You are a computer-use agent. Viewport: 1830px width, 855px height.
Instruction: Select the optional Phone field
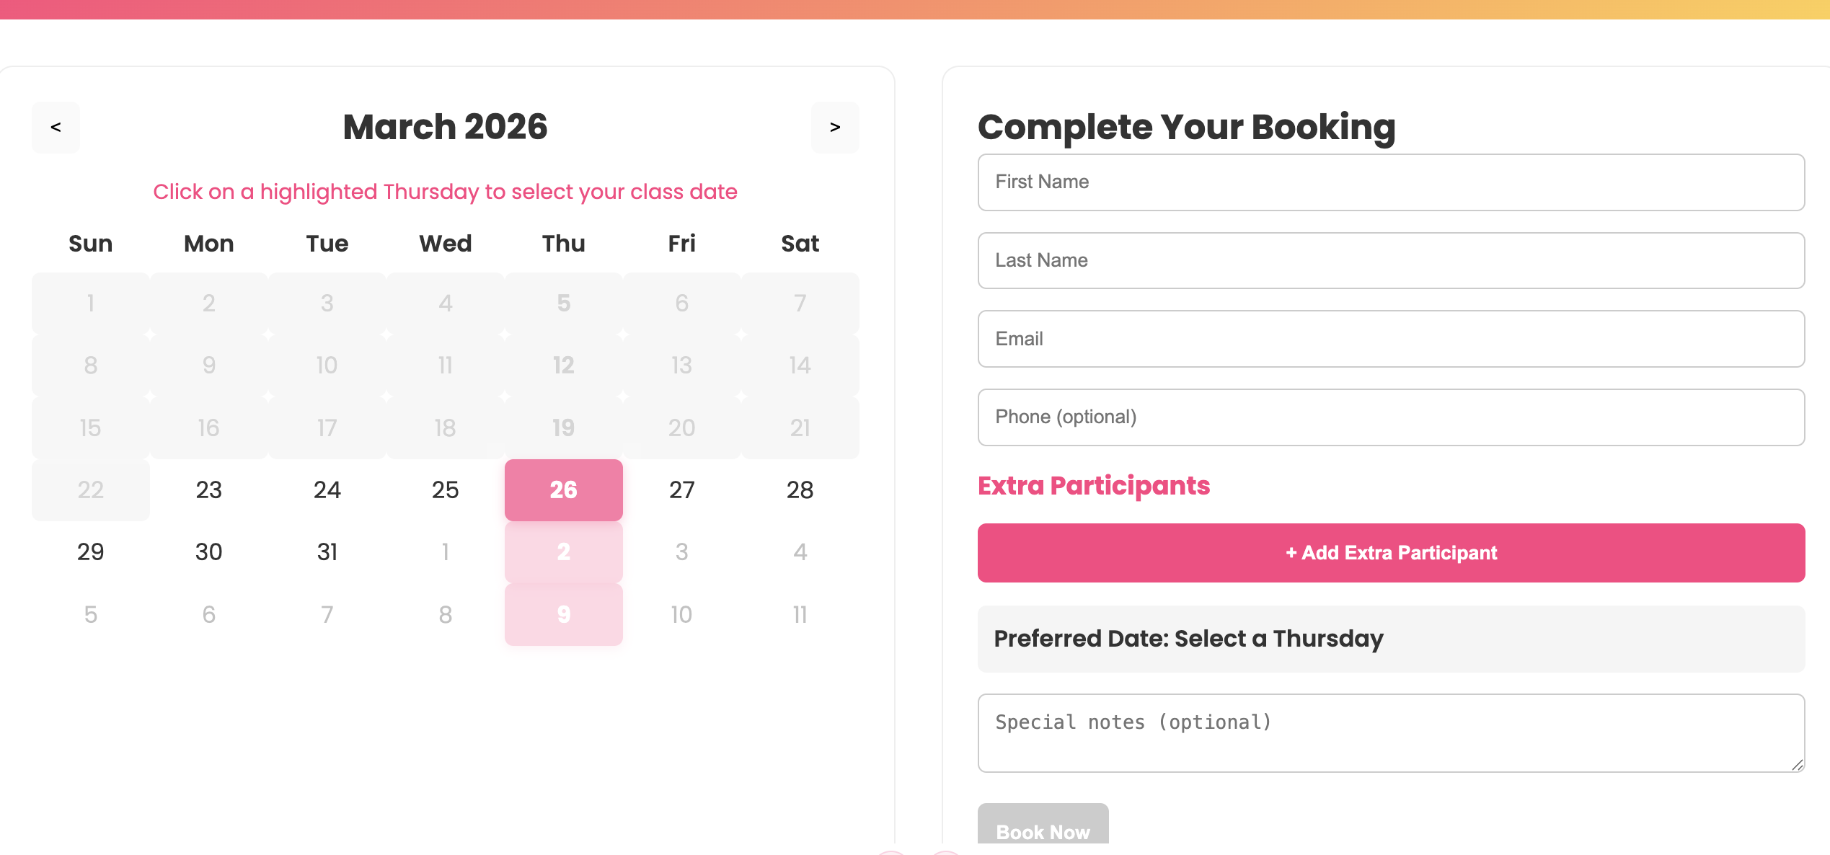pyautogui.click(x=1390, y=417)
